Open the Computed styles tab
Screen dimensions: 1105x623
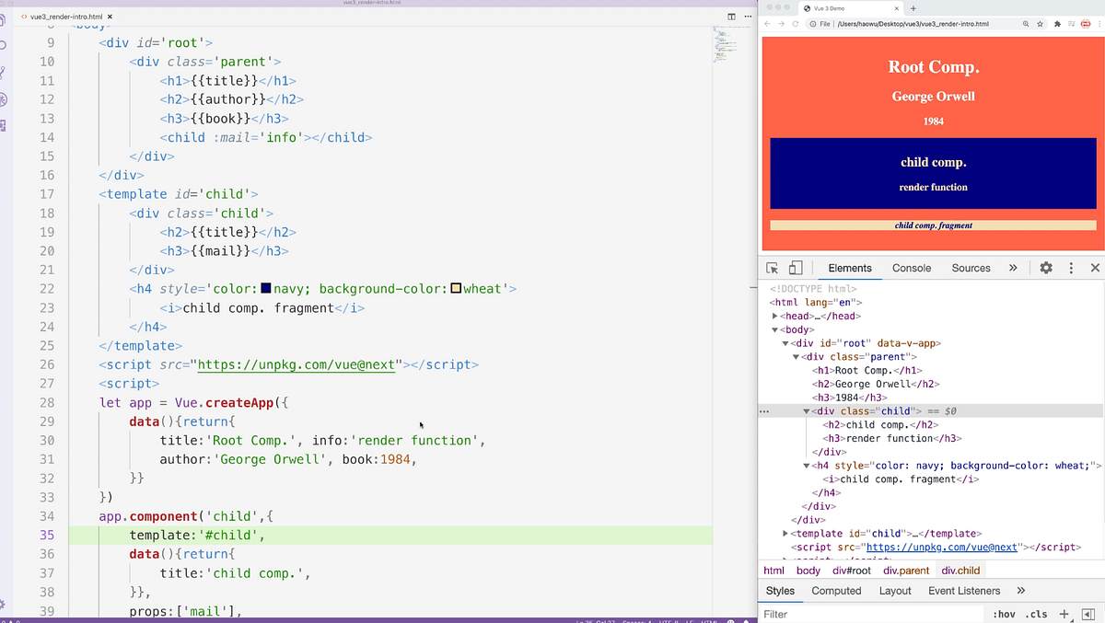coord(837,590)
